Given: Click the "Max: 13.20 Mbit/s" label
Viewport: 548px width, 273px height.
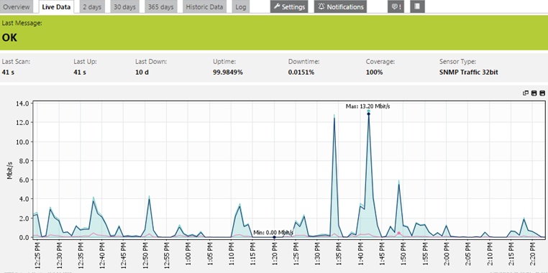Looking at the screenshot, I should pyautogui.click(x=368, y=106).
